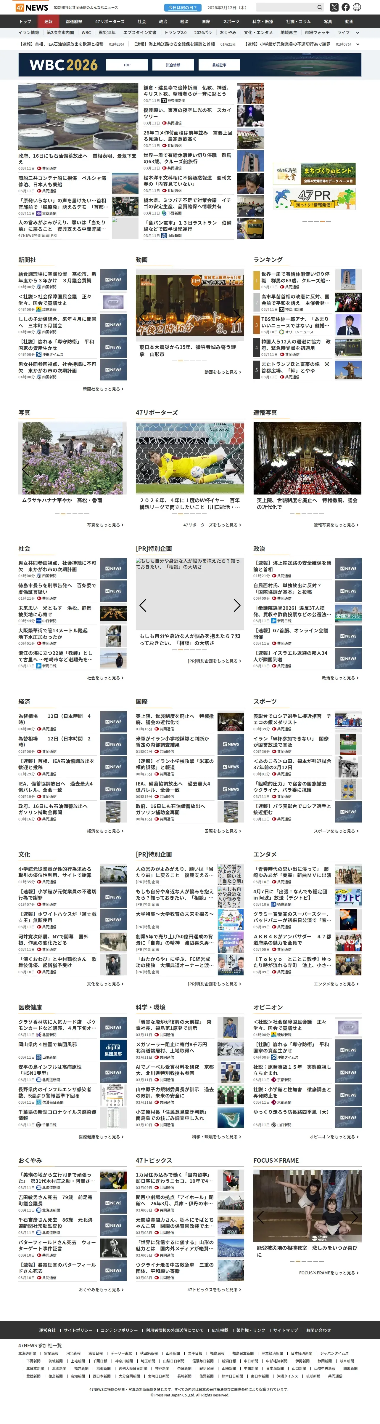Open the 運営会社 footer link
The width and height of the screenshot is (380, 1424).
47,1331
